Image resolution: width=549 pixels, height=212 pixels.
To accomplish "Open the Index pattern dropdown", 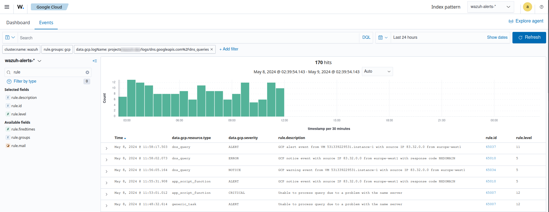I will 490,7.
